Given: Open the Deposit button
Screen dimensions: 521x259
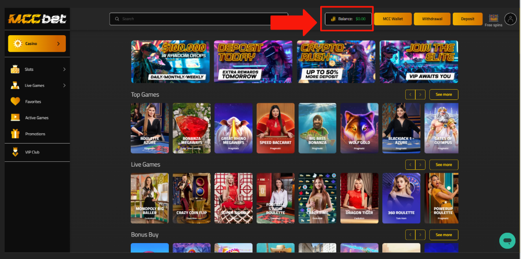Looking at the screenshot, I should 467,19.
